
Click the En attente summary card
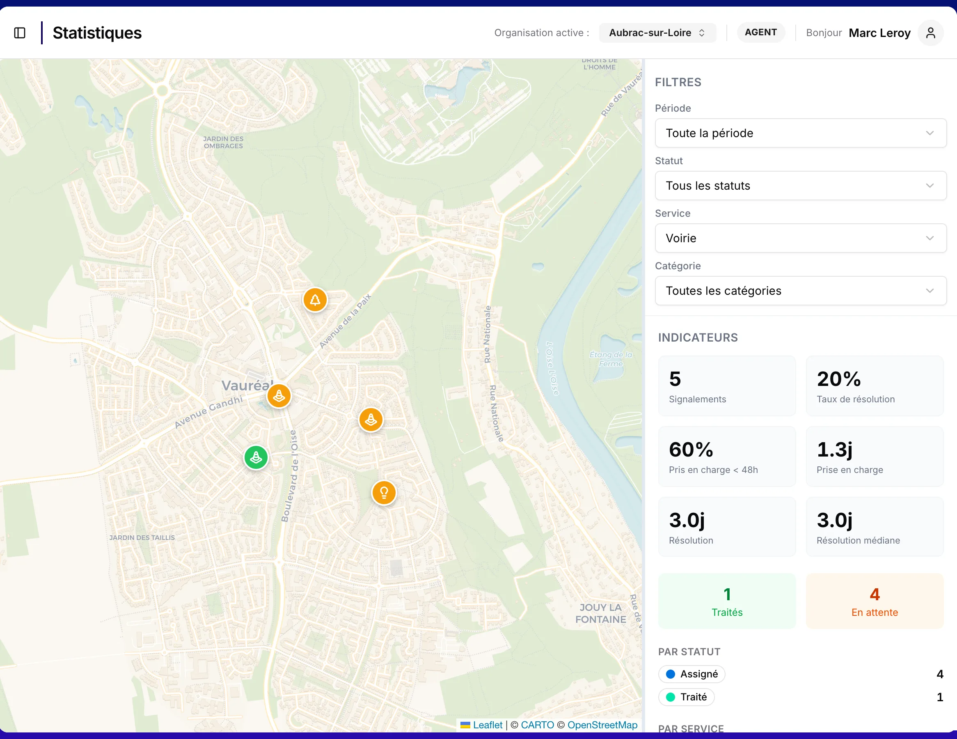pyautogui.click(x=875, y=601)
